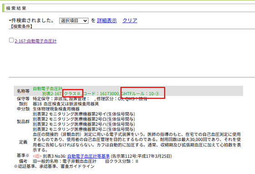Open the 選択項目 dropdown
The image size is (255, 174).
(74, 20)
